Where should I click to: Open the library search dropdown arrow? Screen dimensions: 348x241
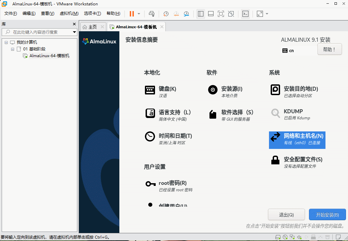coord(75,32)
